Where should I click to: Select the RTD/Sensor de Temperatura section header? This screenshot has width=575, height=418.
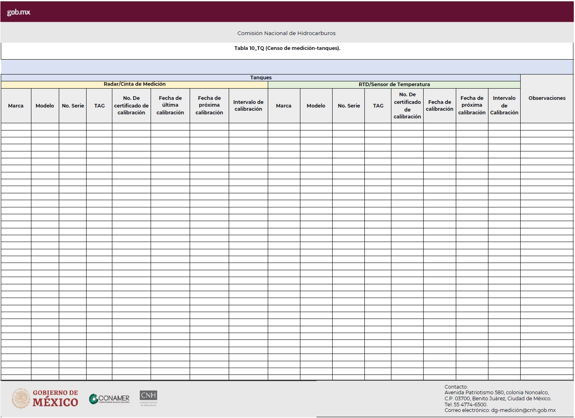[394, 85]
